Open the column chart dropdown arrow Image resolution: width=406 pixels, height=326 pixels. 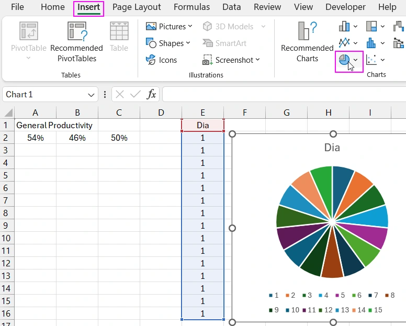355,26
